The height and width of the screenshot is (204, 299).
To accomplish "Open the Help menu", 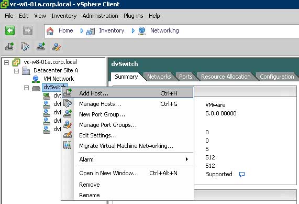I will [x=154, y=16].
